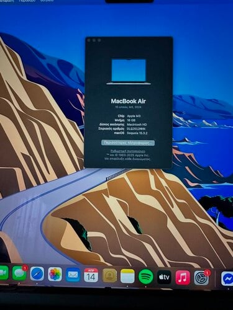Open the Βοήθεια menu in the menu bar
The width and height of the screenshot is (233, 310).
coord(47,1)
